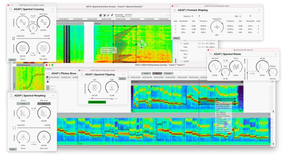
Task: Click the Global Mix slider in Spectral Morphing
Action: (x=34, y=128)
